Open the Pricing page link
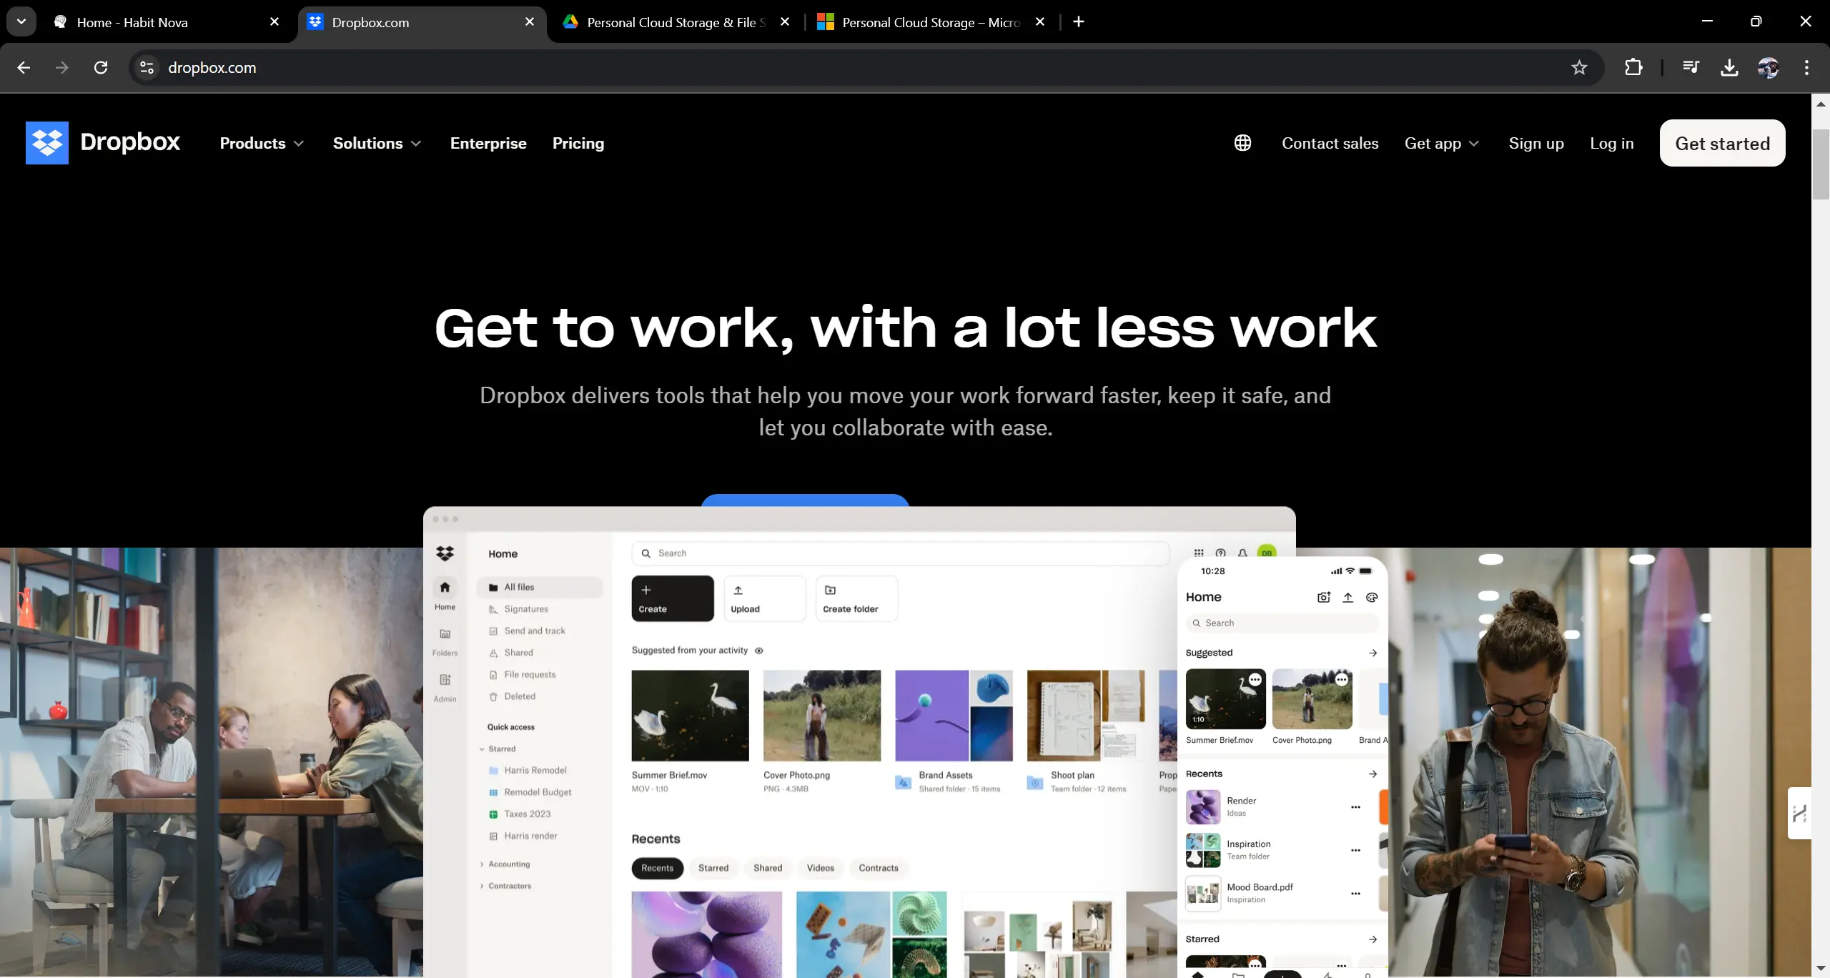The height and width of the screenshot is (978, 1830). 578,144
